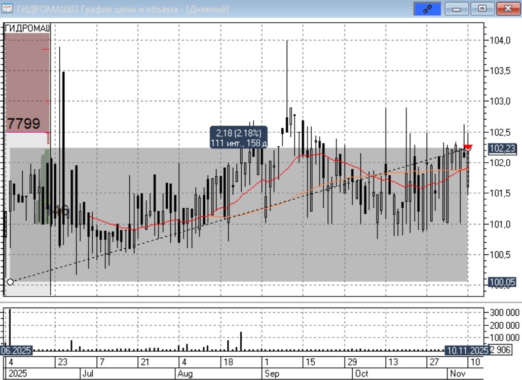Click the current price label 102,23

(x=502, y=148)
